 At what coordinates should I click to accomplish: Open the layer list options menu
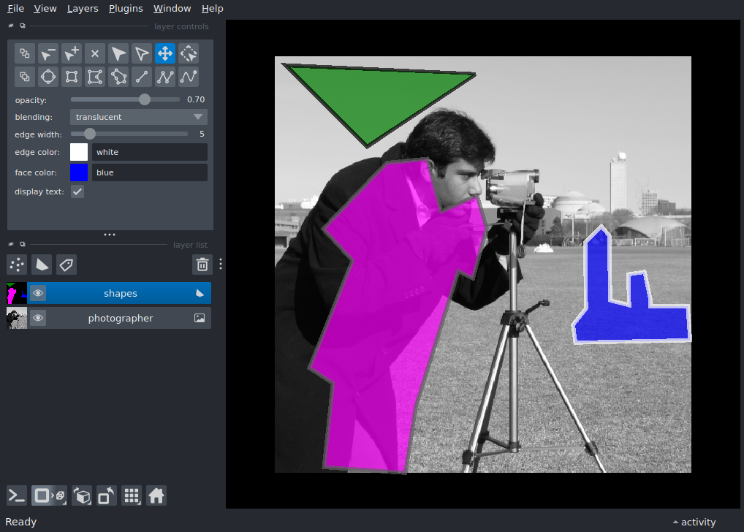[220, 264]
